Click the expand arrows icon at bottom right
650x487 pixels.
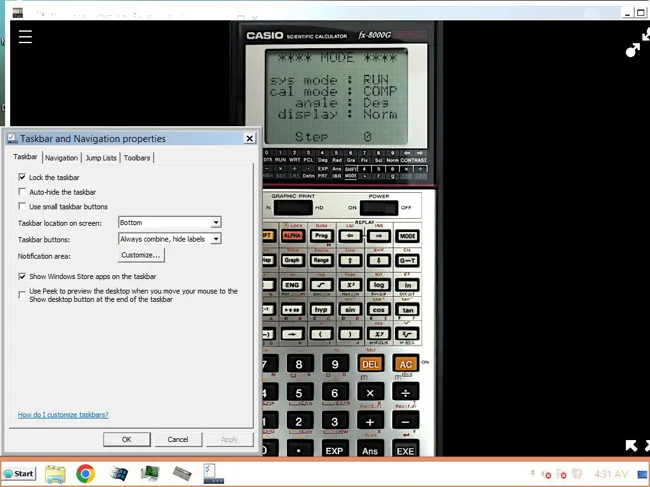[x=632, y=446]
